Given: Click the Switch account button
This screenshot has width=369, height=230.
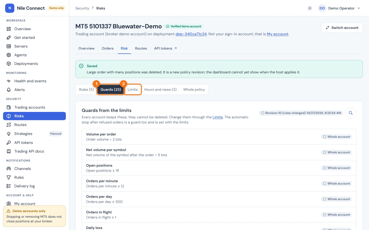Looking at the screenshot, I should point(342,28).
